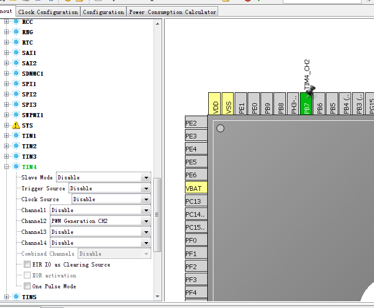This screenshot has width=374, height=308.
Task: Expand the TIM1 tree node
Action: tap(6, 136)
